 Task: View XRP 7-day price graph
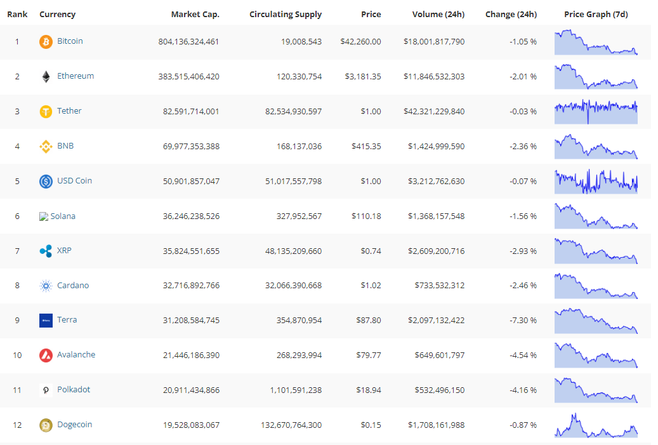tap(596, 251)
